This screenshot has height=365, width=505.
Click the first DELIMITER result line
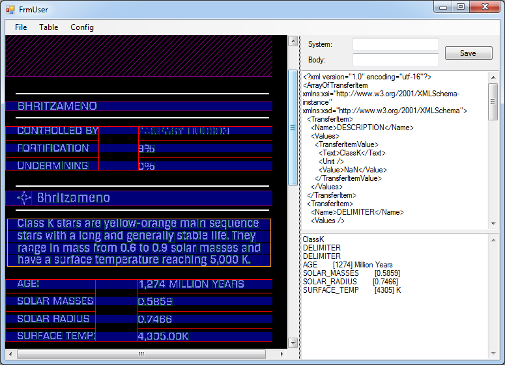[322, 248]
